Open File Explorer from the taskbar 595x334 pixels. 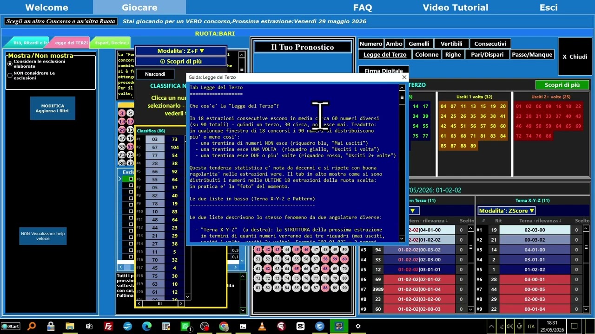[x=70, y=326]
